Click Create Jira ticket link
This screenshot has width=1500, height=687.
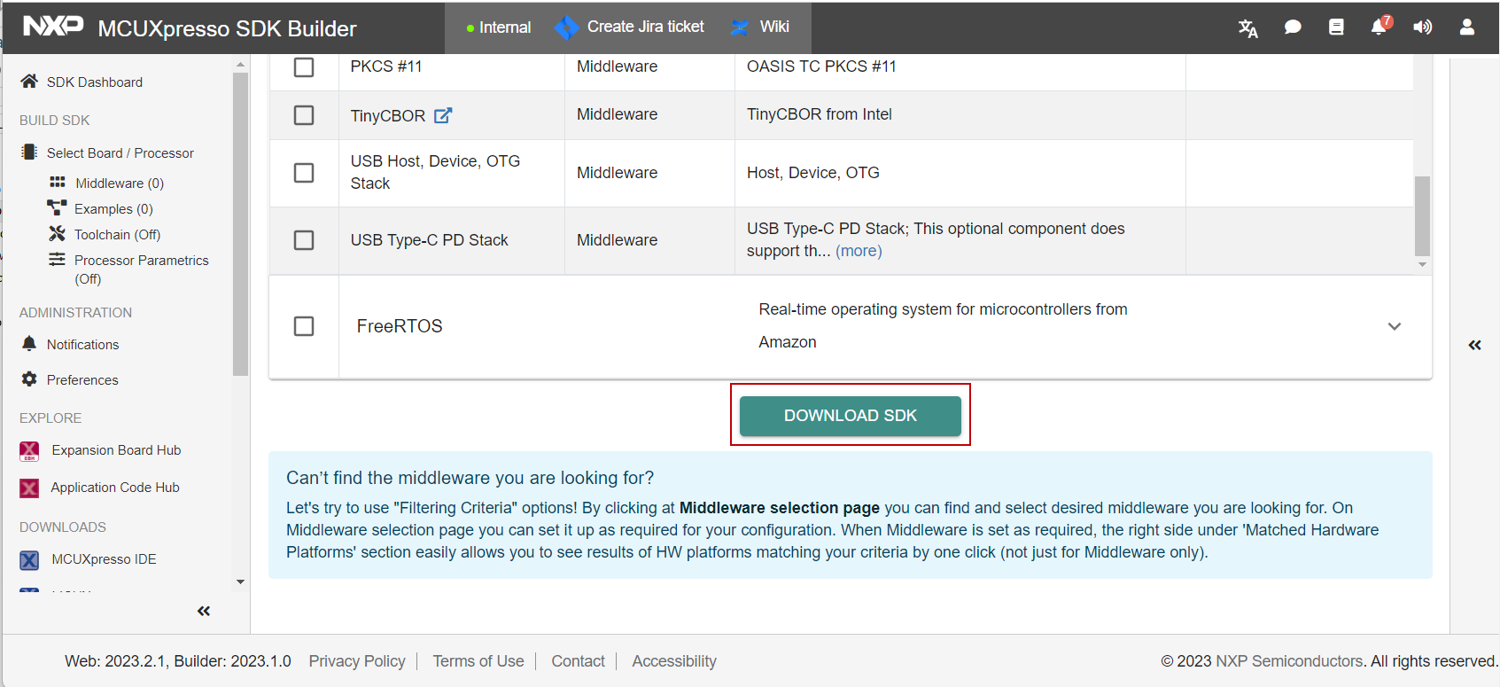click(645, 27)
